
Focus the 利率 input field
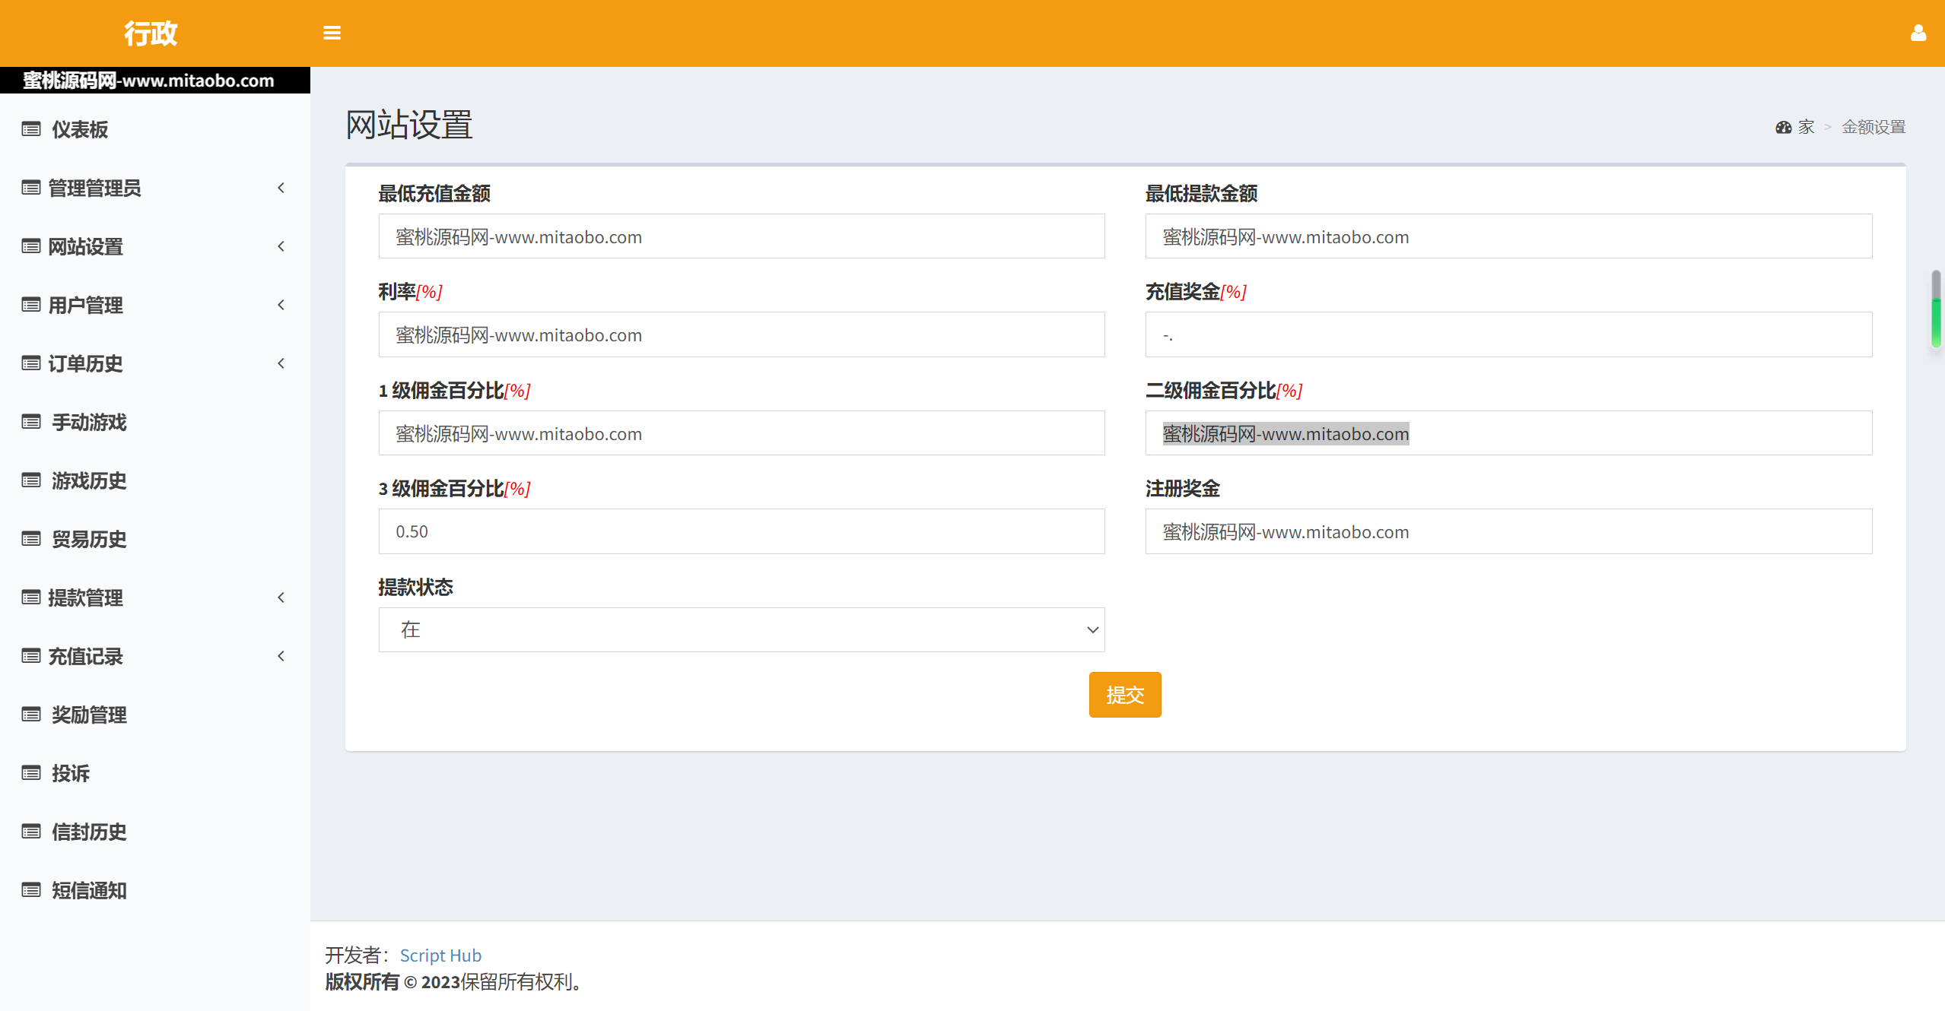pos(742,334)
